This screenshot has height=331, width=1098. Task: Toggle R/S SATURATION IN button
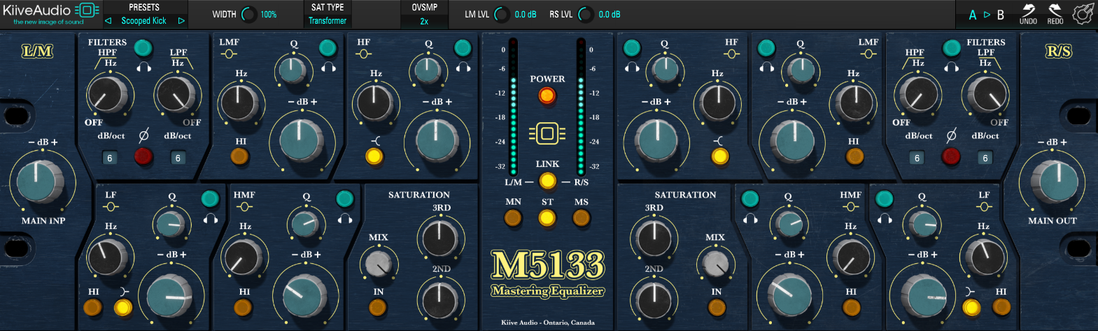717,307
